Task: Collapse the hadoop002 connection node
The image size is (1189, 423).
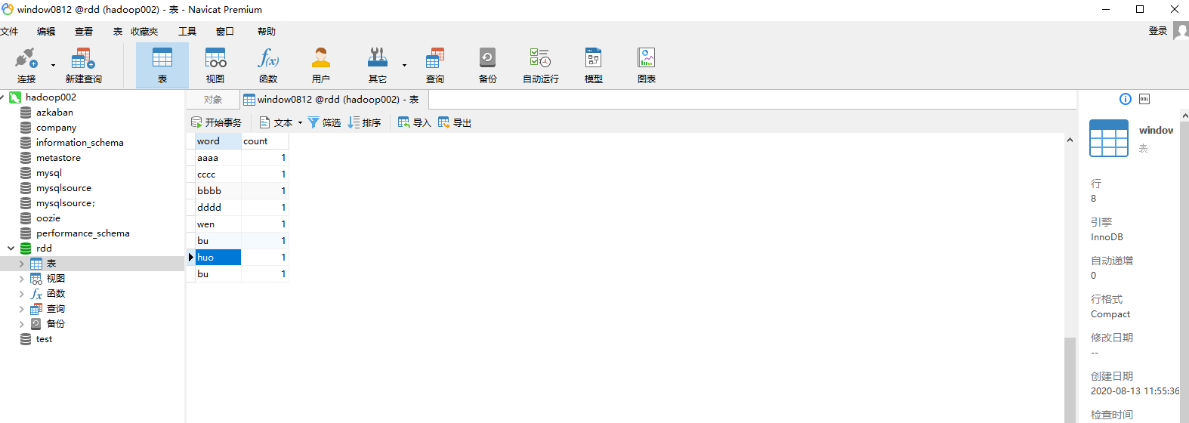Action: (x=2, y=97)
